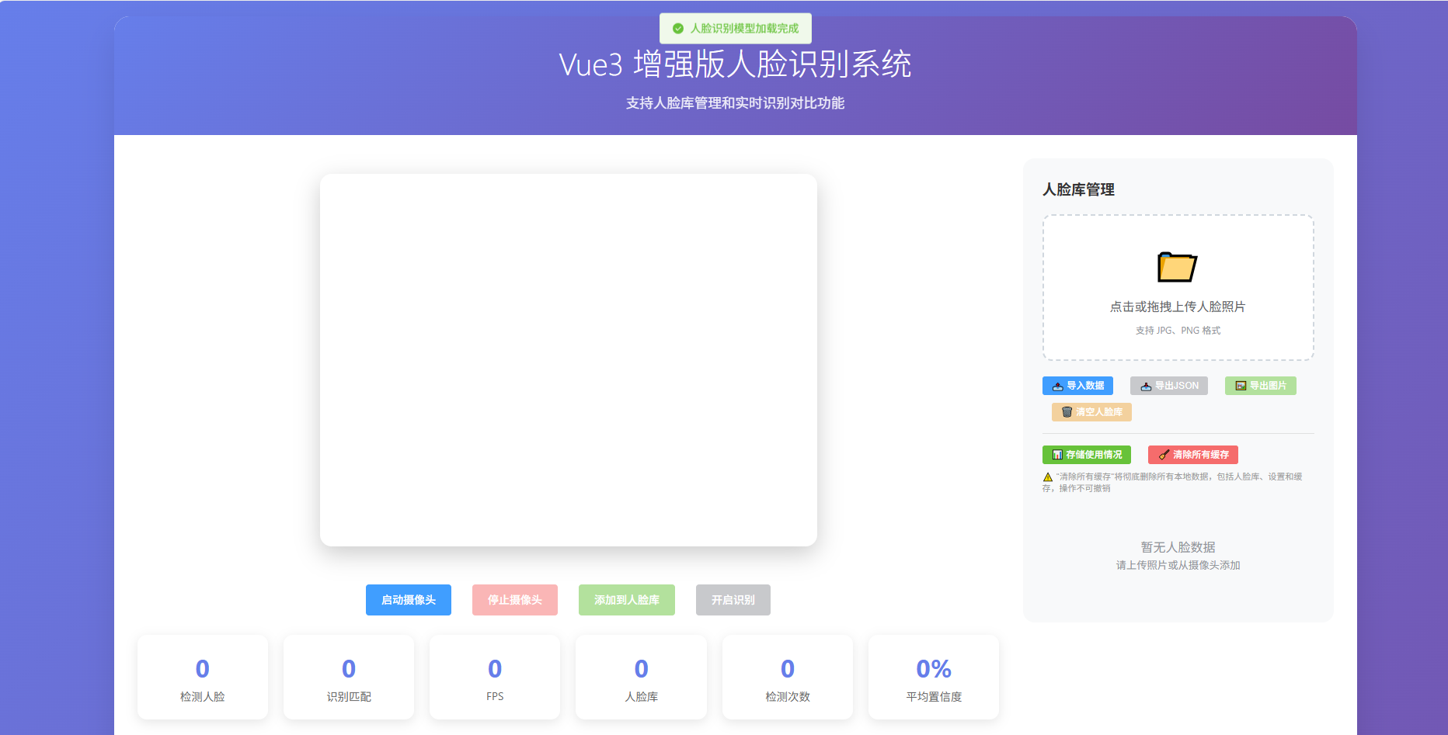Viewport: 1448px width, 735px height.
Task: Enable recognition via 开启识别 button
Action: (733, 599)
